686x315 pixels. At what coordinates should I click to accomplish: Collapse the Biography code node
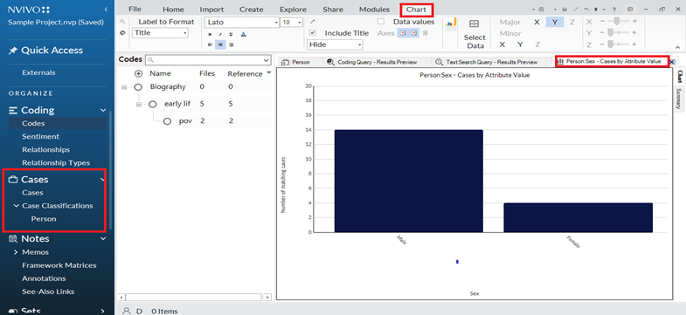124,87
